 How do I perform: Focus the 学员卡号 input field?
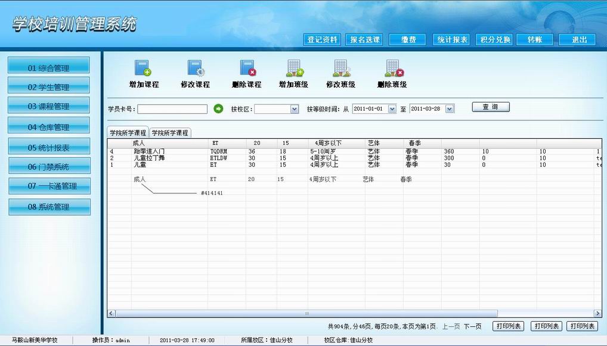172,109
